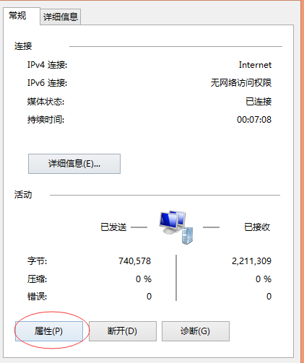Run diagnostics with 诊断(G) button
Viewport: 304px width, 363px height.
tap(196, 331)
